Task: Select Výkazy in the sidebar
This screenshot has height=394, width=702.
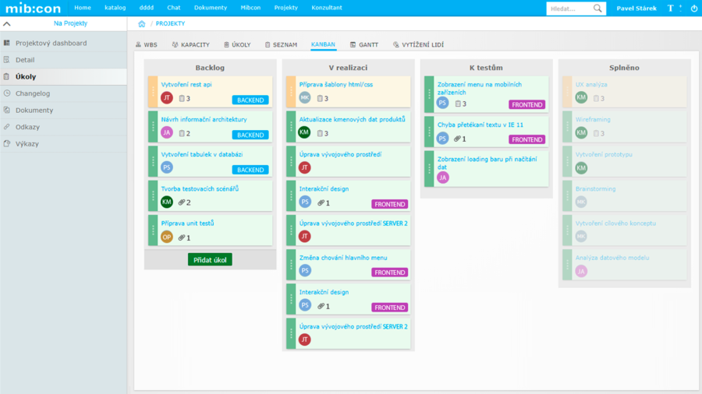Action: (x=27, y=144)
